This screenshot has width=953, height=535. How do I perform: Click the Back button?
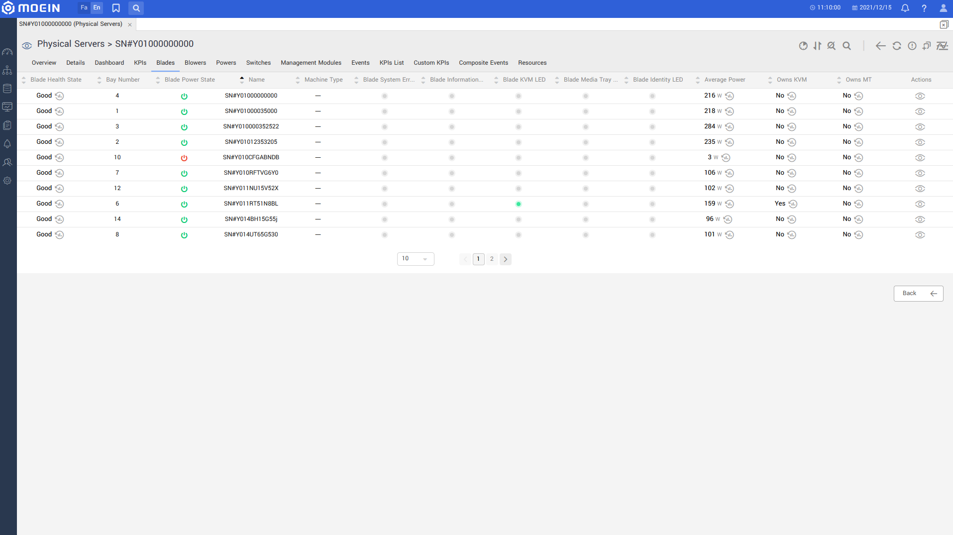[918, 293]
